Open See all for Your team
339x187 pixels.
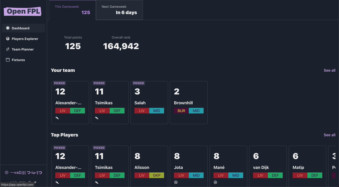[329, 70]
